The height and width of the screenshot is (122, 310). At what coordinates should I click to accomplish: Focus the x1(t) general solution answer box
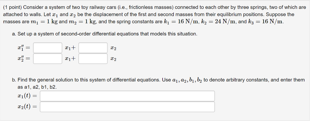[127, 96]
